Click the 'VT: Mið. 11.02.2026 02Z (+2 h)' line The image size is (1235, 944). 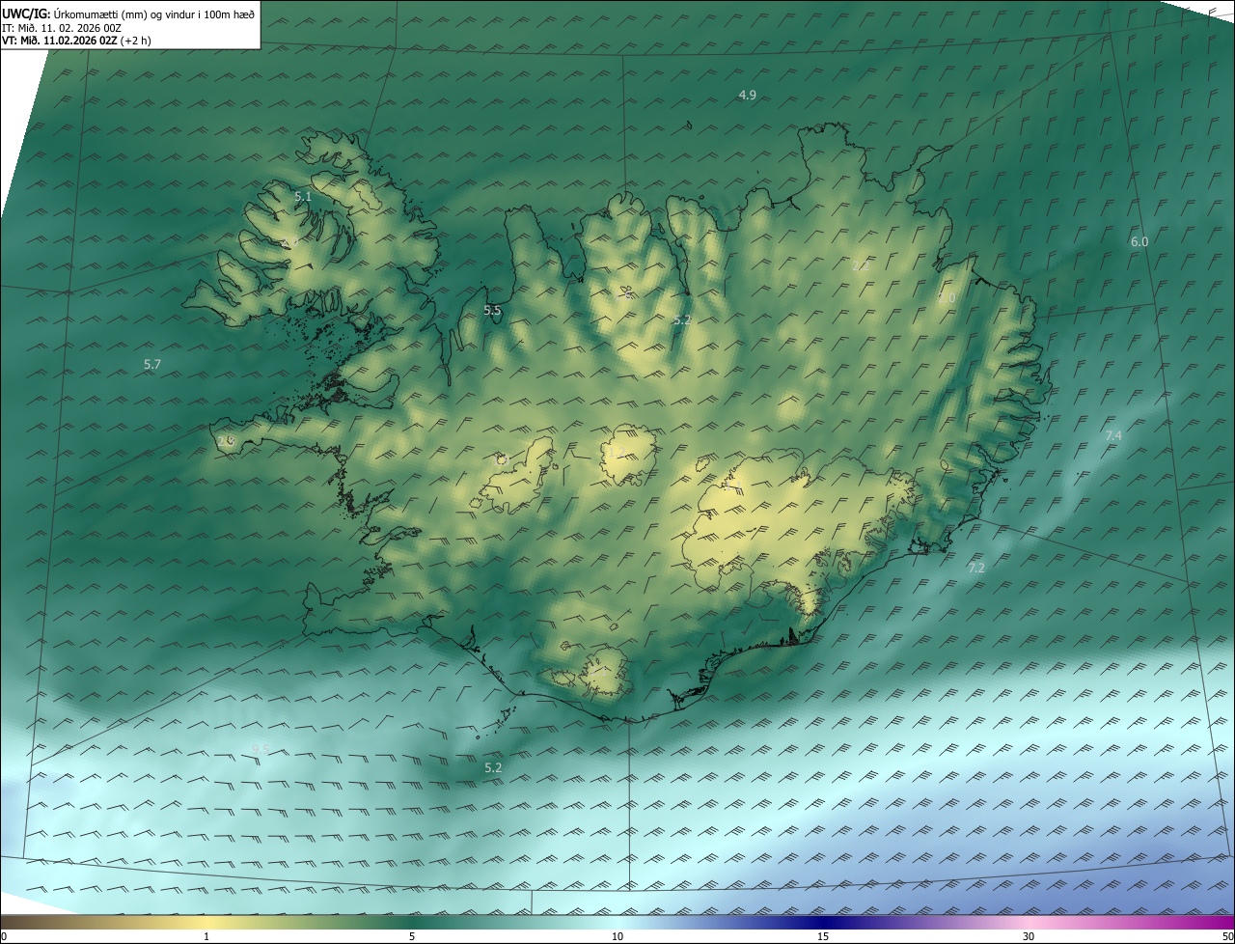76,41
